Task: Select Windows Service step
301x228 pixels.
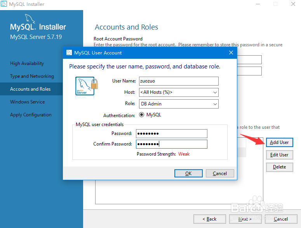Action: coord(27,102)
